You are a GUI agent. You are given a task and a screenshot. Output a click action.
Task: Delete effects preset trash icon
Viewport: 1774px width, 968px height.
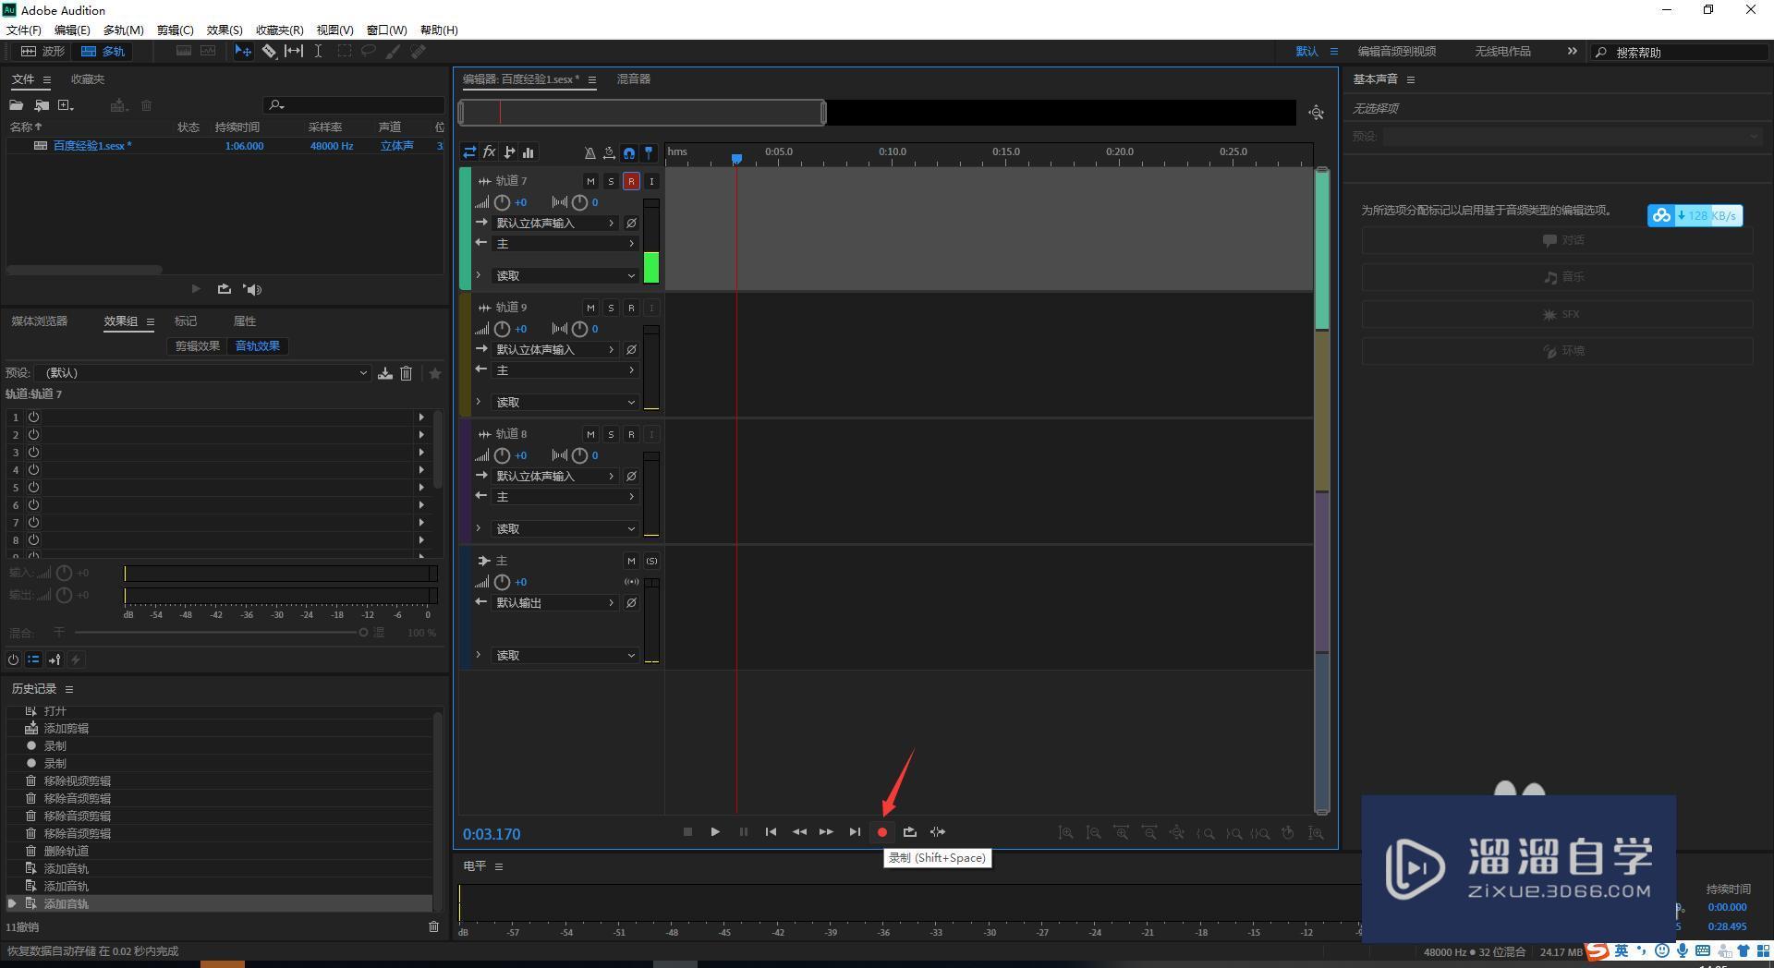tap(406, 373)
